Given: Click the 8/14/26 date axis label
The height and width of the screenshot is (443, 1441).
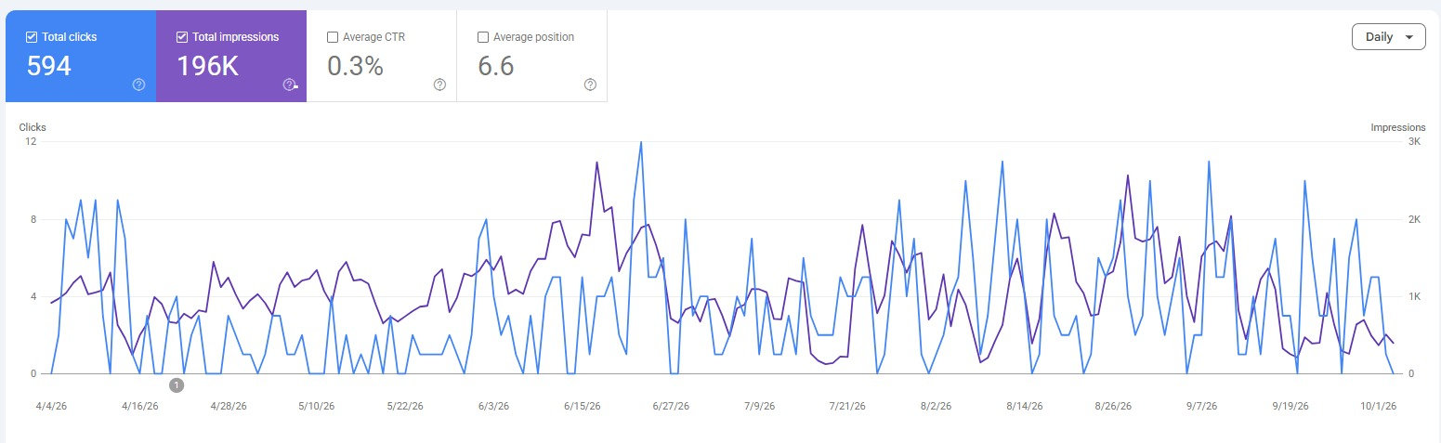Looking at the screenshot, I should (1025, 406).
